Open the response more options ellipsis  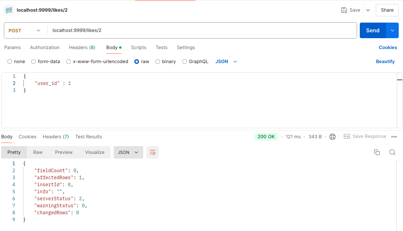click(394, 137)
